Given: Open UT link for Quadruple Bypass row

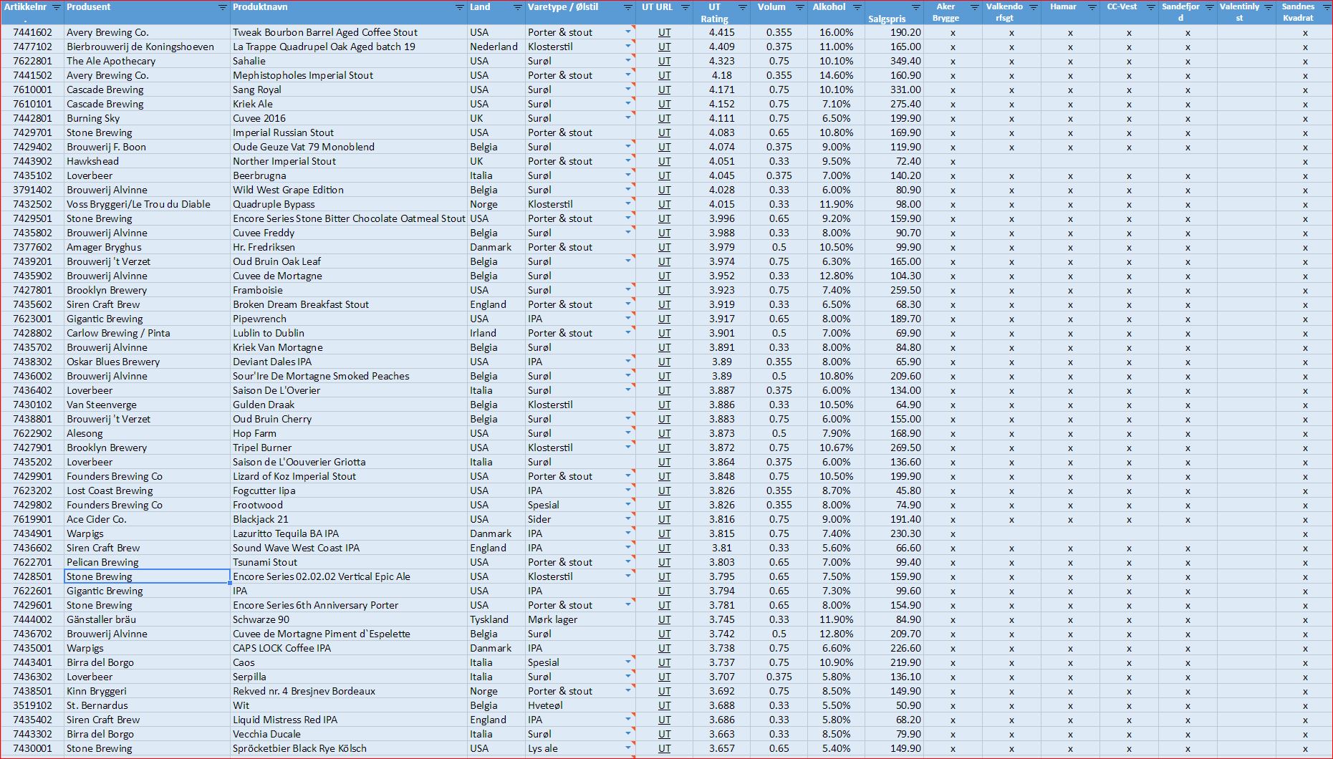Looking at the screenshot, I should [665, 204].
